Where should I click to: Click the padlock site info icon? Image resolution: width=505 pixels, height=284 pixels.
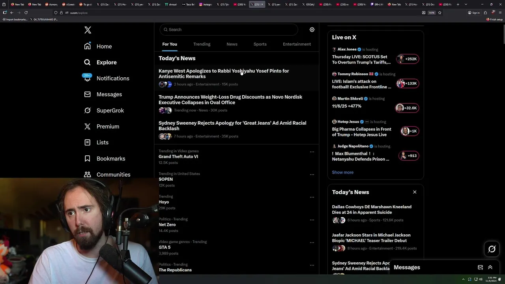61,13
